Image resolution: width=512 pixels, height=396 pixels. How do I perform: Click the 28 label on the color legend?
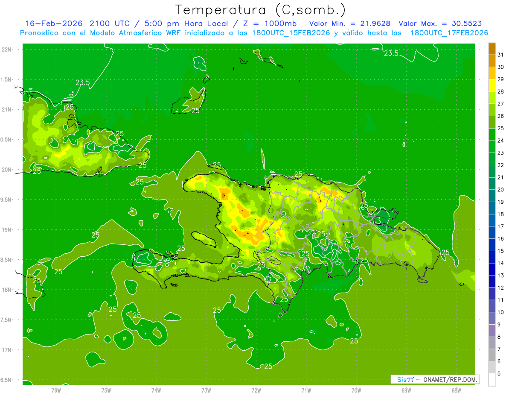(x=500, y=91)
